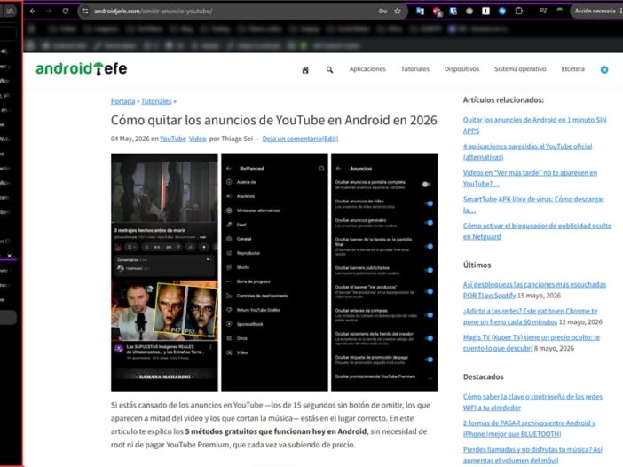Open 'Así desbloqueas las canciones más escuchadas' link

[x=534, y=289]
